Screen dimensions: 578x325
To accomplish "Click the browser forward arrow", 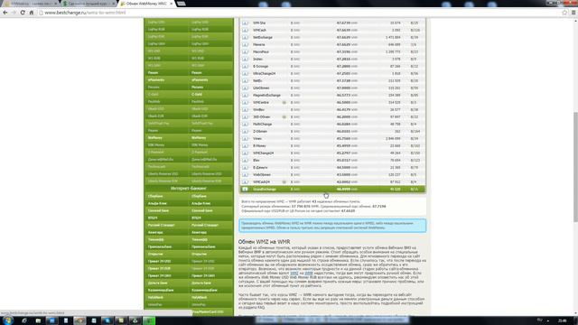I will click(x=14, y=13).
